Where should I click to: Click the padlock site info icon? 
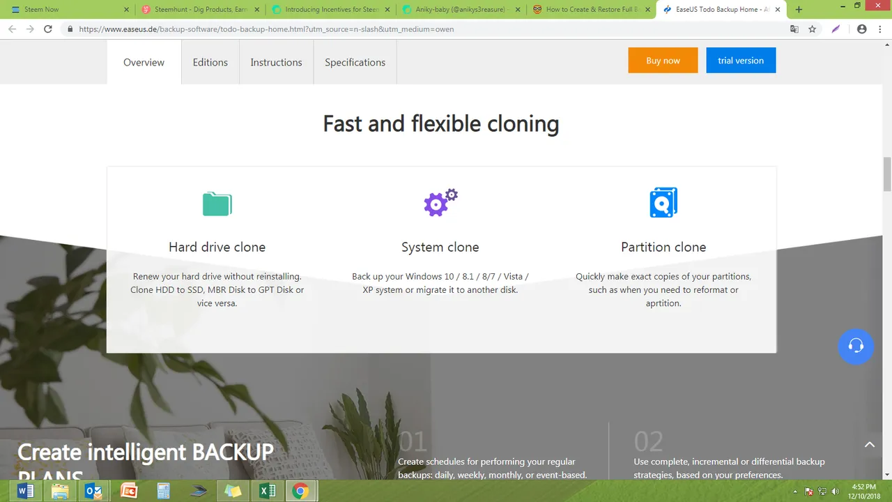click(70, 29)
